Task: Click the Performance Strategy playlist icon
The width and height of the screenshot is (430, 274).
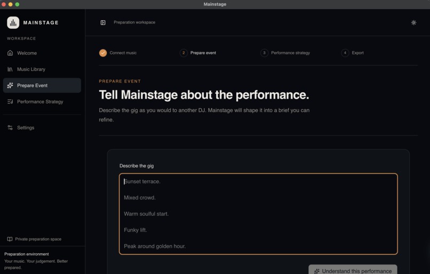Action: click(x=10, y=102)
